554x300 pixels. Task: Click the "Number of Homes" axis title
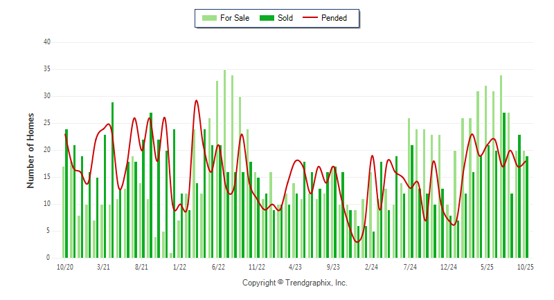tap(31, 150)
